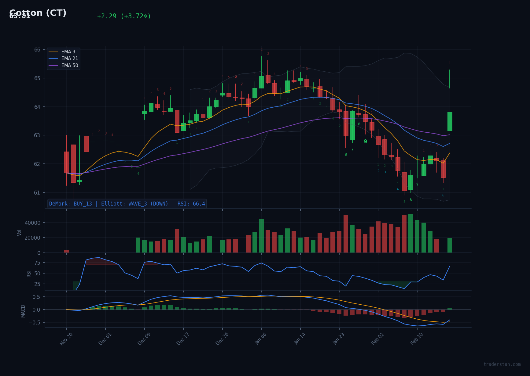Click the rightmost green volume bar
530x376 pixels.
[450, 245]
